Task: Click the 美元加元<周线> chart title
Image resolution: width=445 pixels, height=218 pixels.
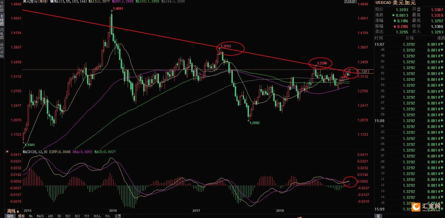Action: 35,1
